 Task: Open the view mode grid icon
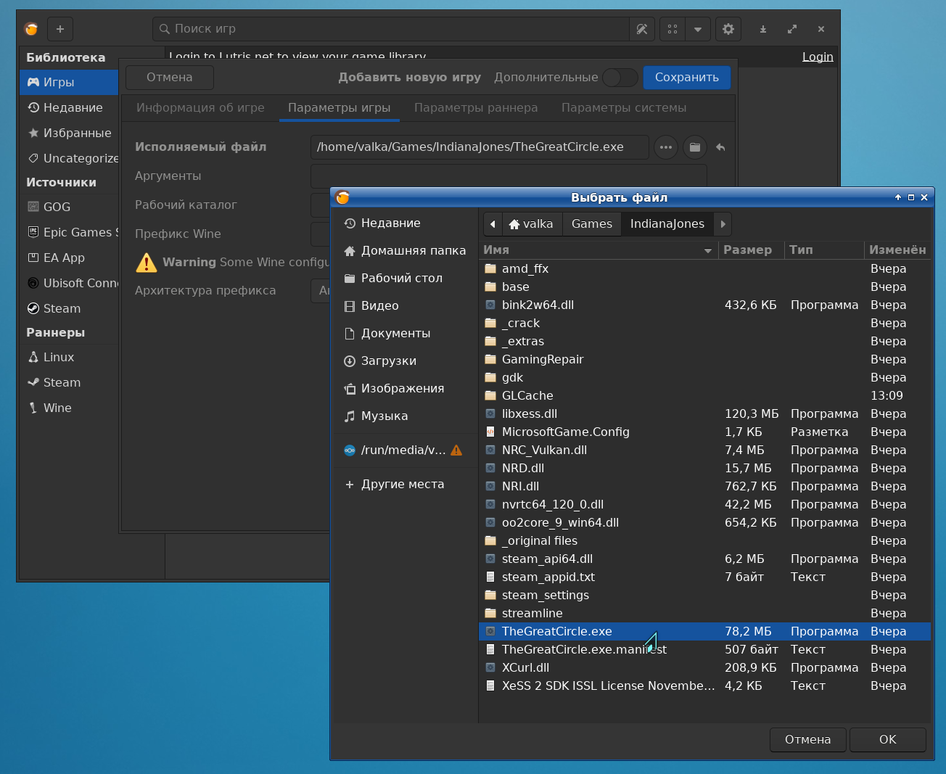(x=673, y=29)
